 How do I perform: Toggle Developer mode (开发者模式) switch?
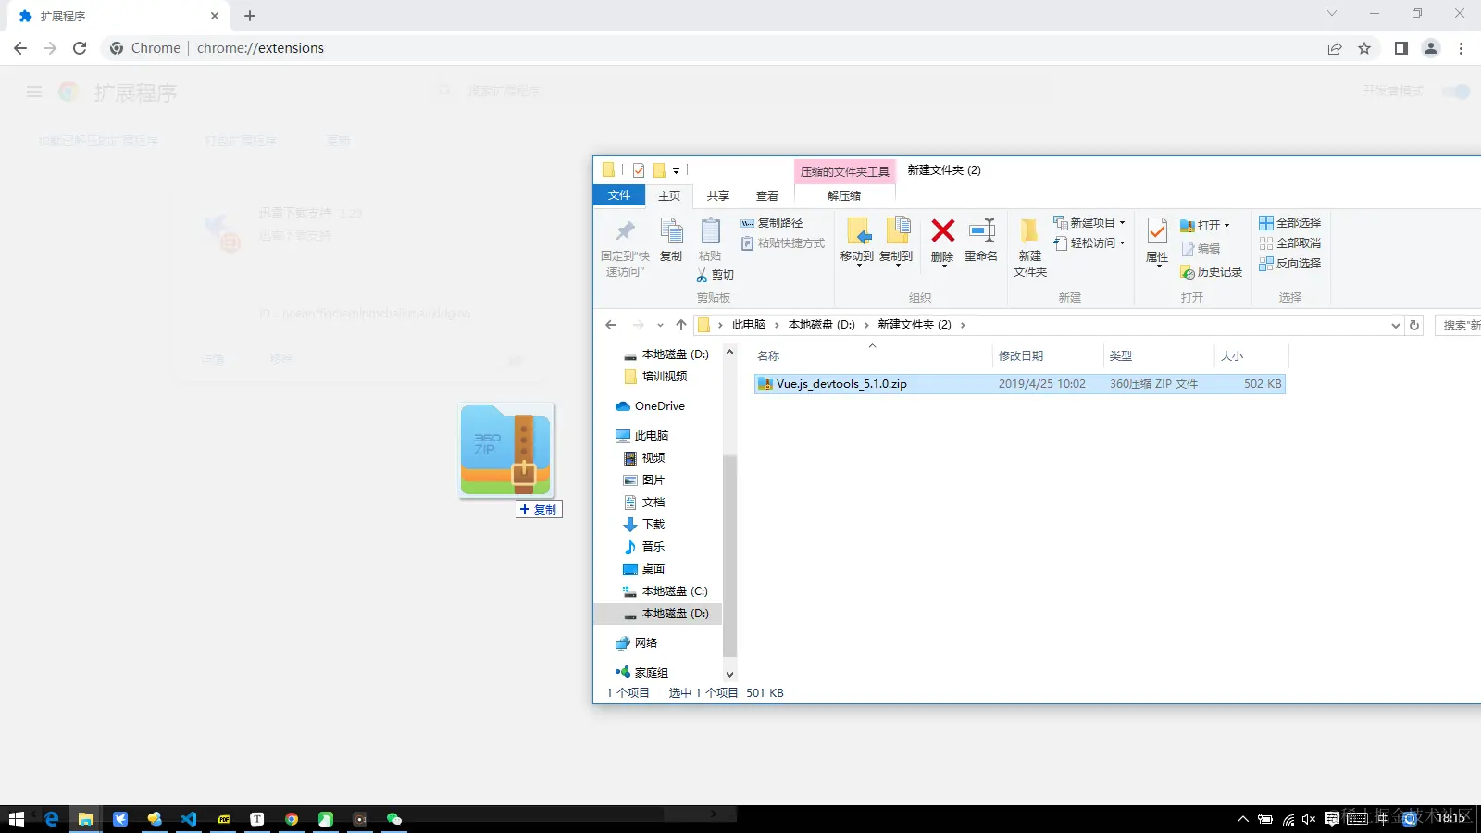pyautogui.click(x=1455, y=91)
